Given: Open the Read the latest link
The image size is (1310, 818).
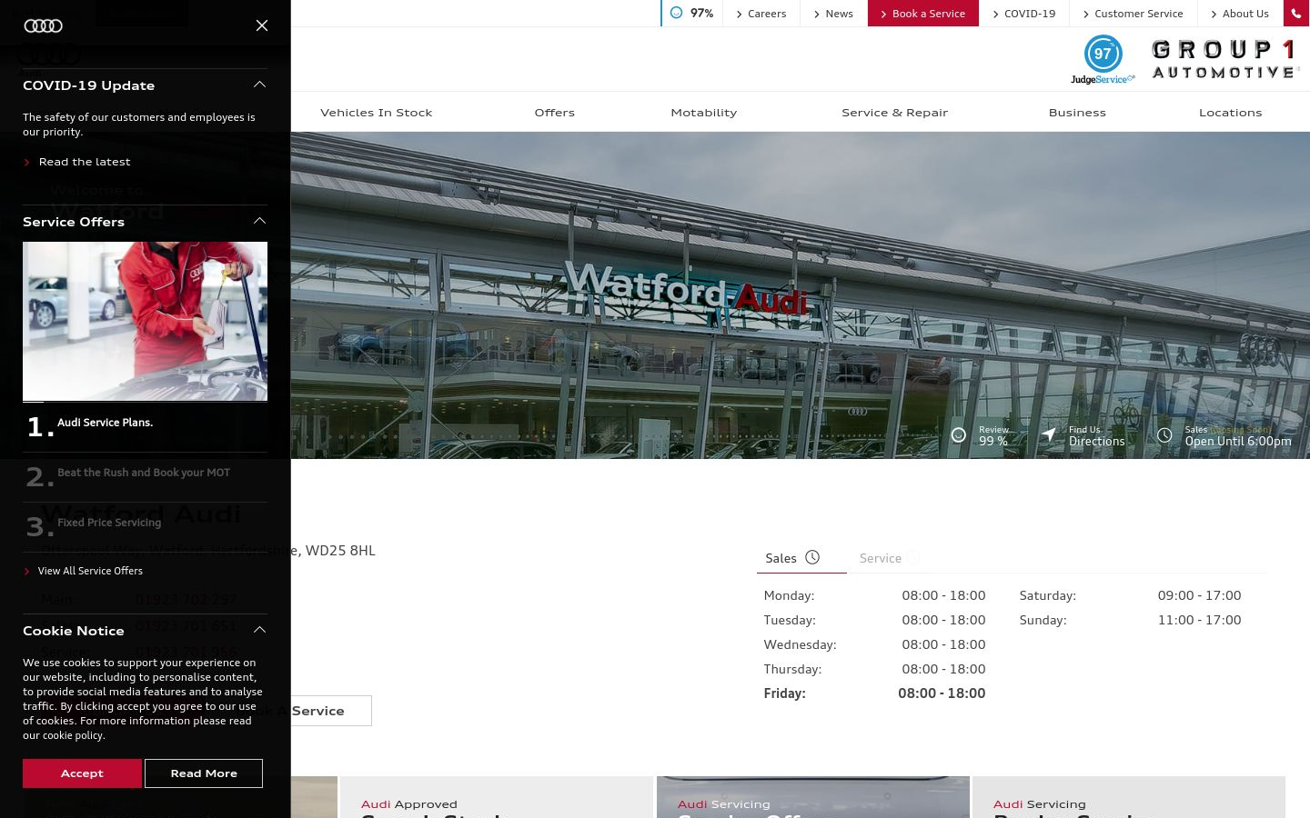Looking at the screenshot, I should (x=85, y=162).
